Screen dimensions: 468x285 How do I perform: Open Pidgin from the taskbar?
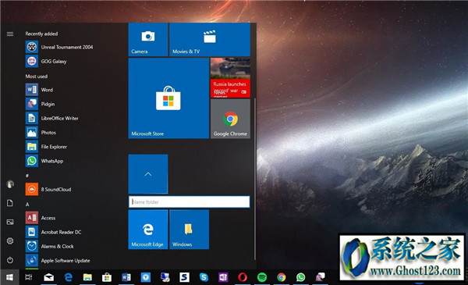pyautogui.click(x=320, y=277)
